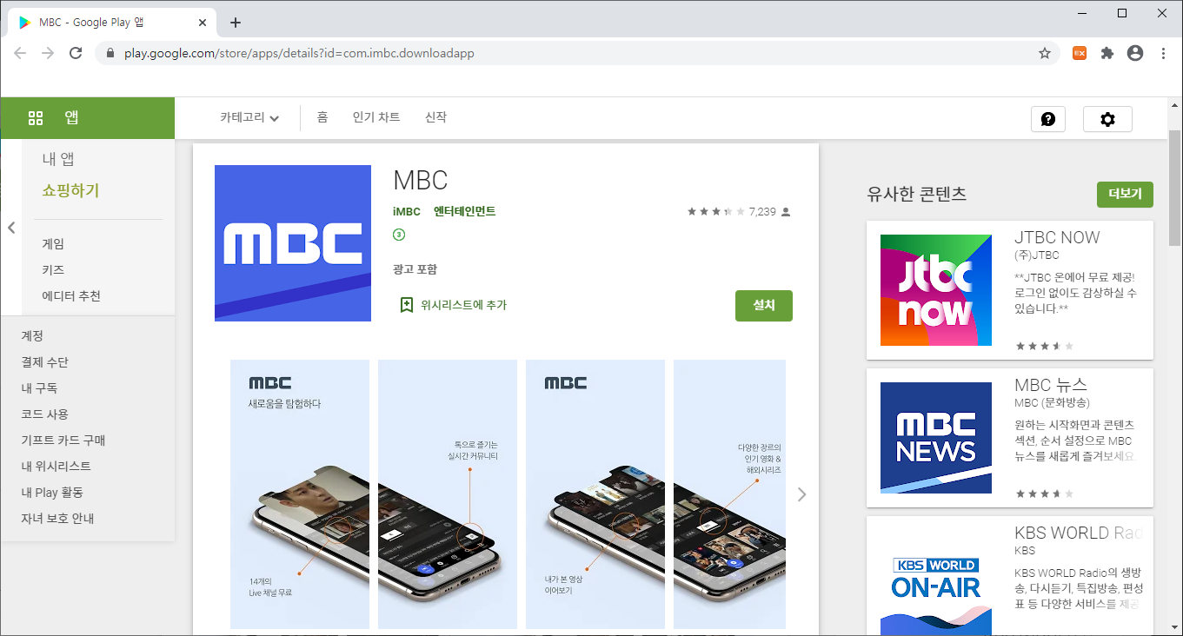The image size is (1183, 636).
Task: Click the KBS WORLD Radio title
Action: click(1078, 533)
